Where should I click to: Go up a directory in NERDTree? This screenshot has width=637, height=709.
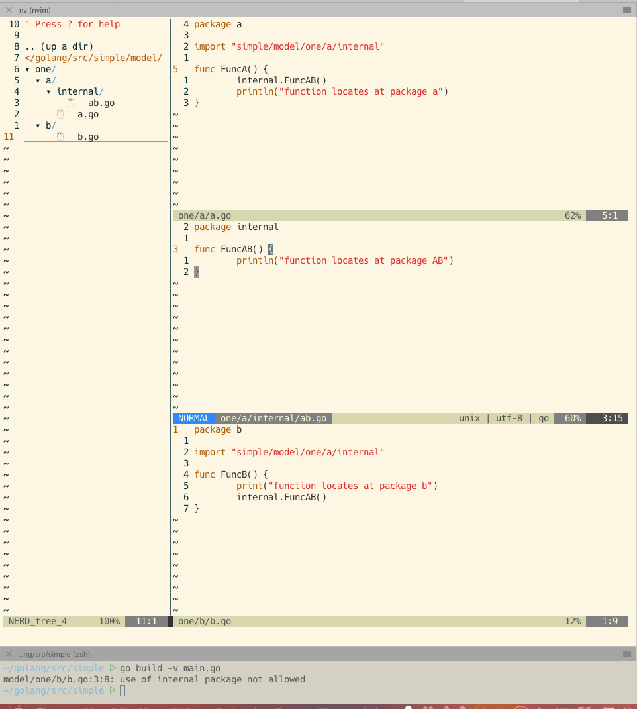click(x=59, y=47)
